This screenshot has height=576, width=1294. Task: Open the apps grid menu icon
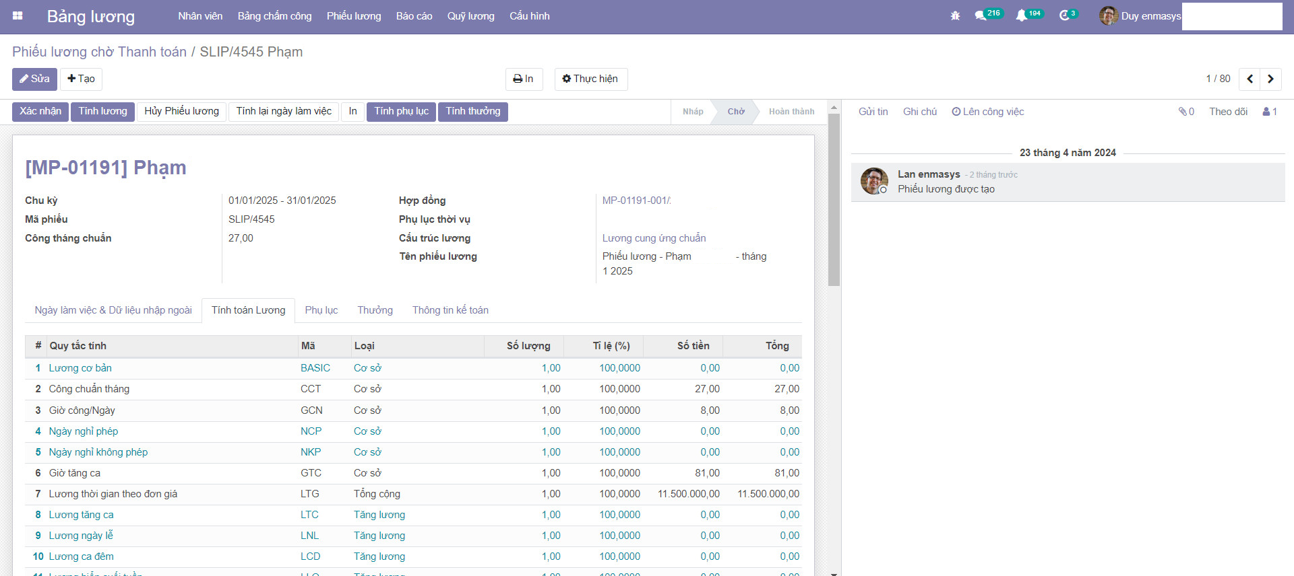(18, 16)
